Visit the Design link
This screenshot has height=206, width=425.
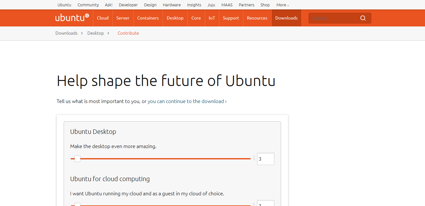coord(150,5)
